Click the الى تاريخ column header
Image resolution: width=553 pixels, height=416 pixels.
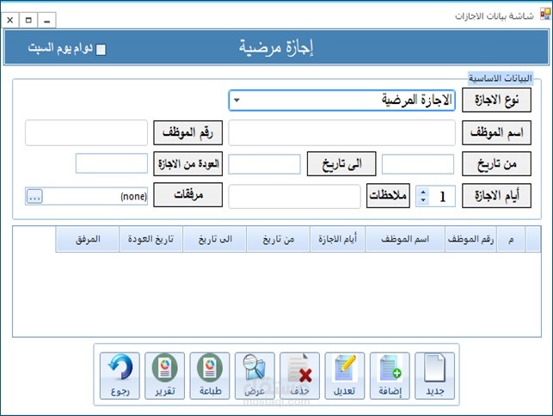(215, 240)
